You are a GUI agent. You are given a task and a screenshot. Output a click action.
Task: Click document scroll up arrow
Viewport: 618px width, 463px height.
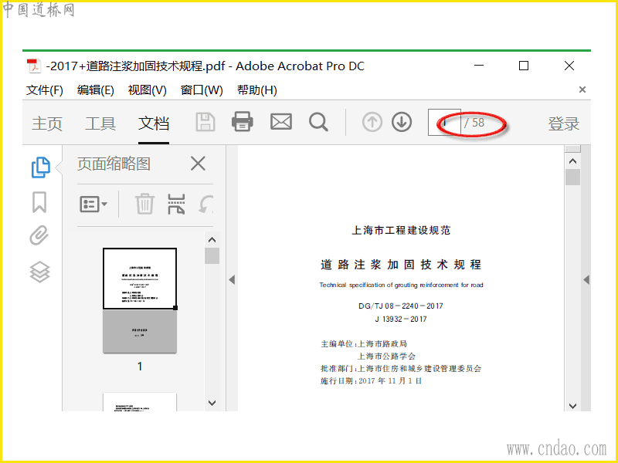tap(572, 161)
